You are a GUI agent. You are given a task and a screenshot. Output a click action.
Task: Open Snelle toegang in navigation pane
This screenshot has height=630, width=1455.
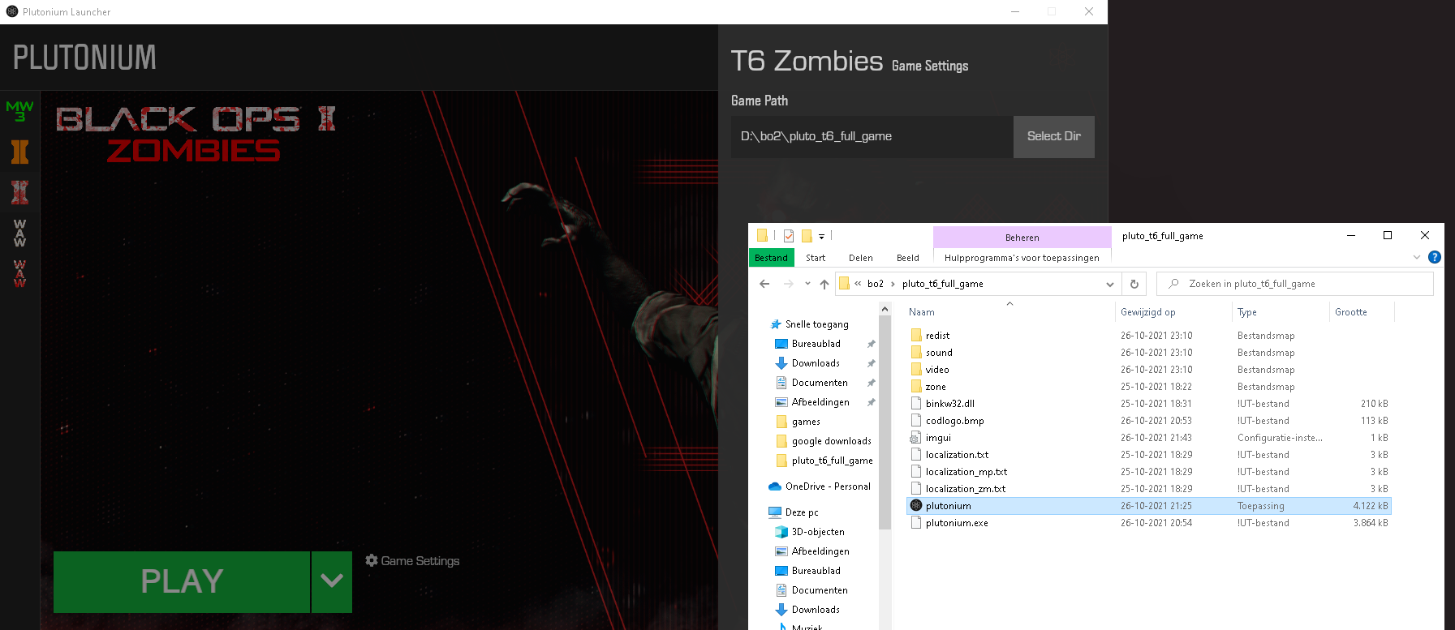click(x=816, y=324)
